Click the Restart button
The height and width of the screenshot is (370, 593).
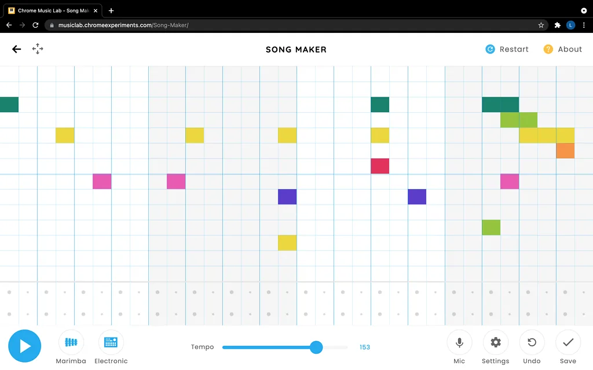(507, 49)
